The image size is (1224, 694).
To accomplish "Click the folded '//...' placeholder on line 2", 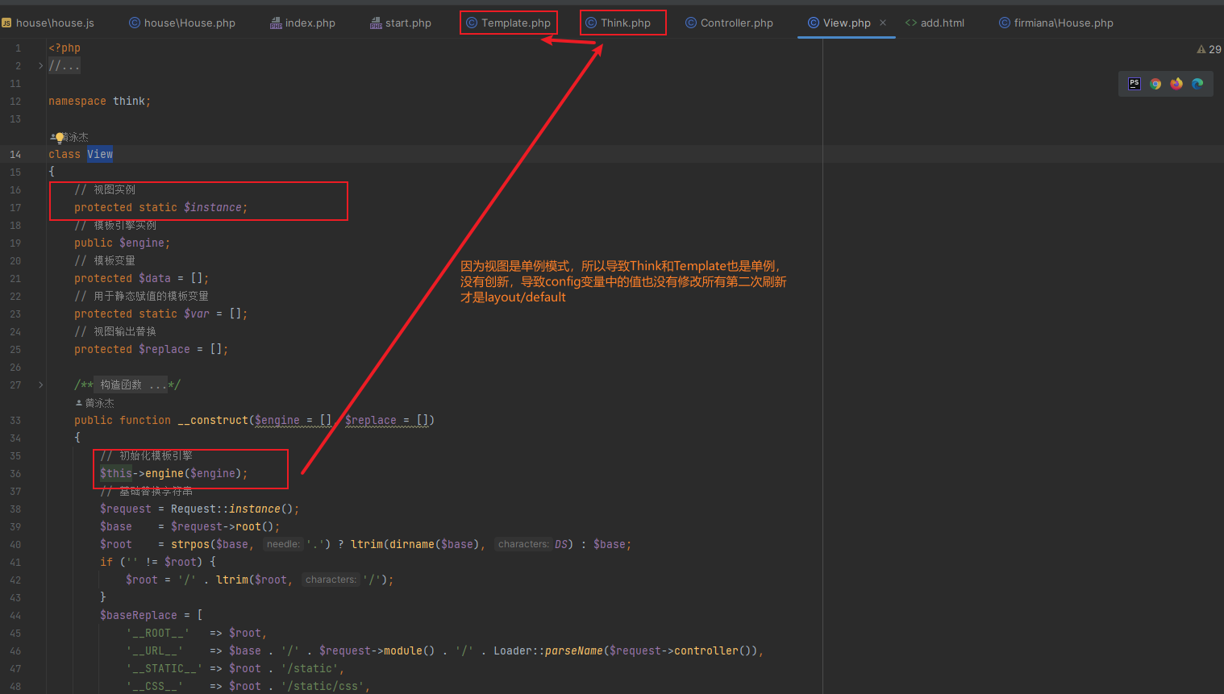I will pyautogui.click(x=65, y=65).
